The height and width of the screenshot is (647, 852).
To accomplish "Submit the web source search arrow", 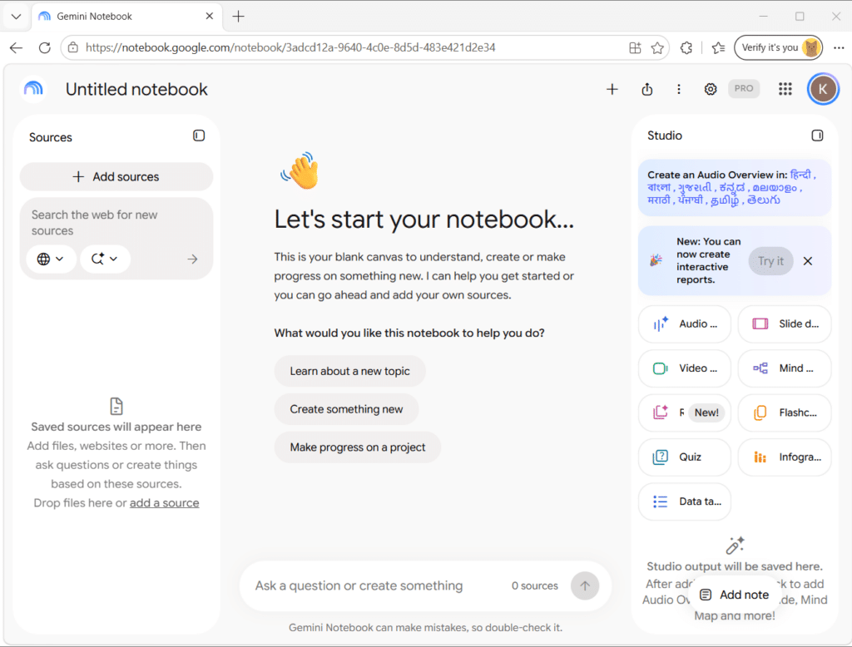I will 192,259.
